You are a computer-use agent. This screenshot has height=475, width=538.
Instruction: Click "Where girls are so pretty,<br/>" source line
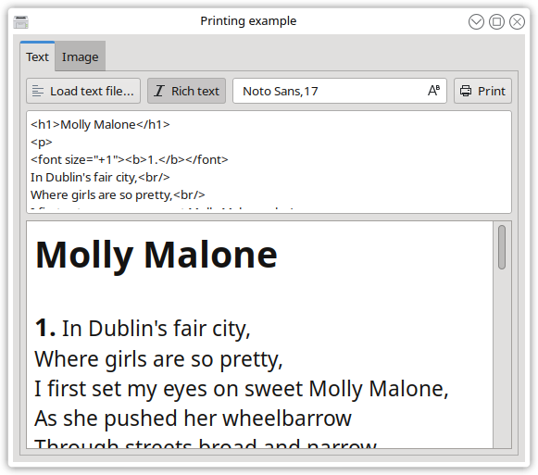118,194
